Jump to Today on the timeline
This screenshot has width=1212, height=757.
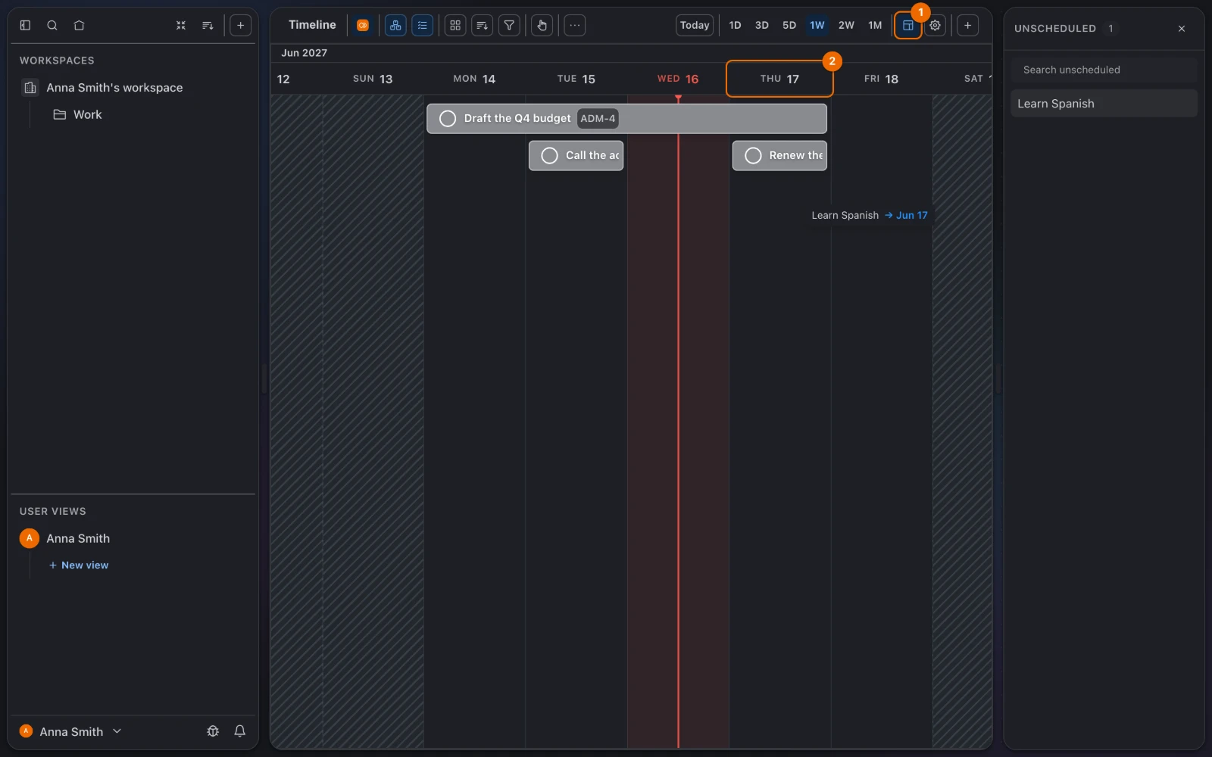coord(695,25)
